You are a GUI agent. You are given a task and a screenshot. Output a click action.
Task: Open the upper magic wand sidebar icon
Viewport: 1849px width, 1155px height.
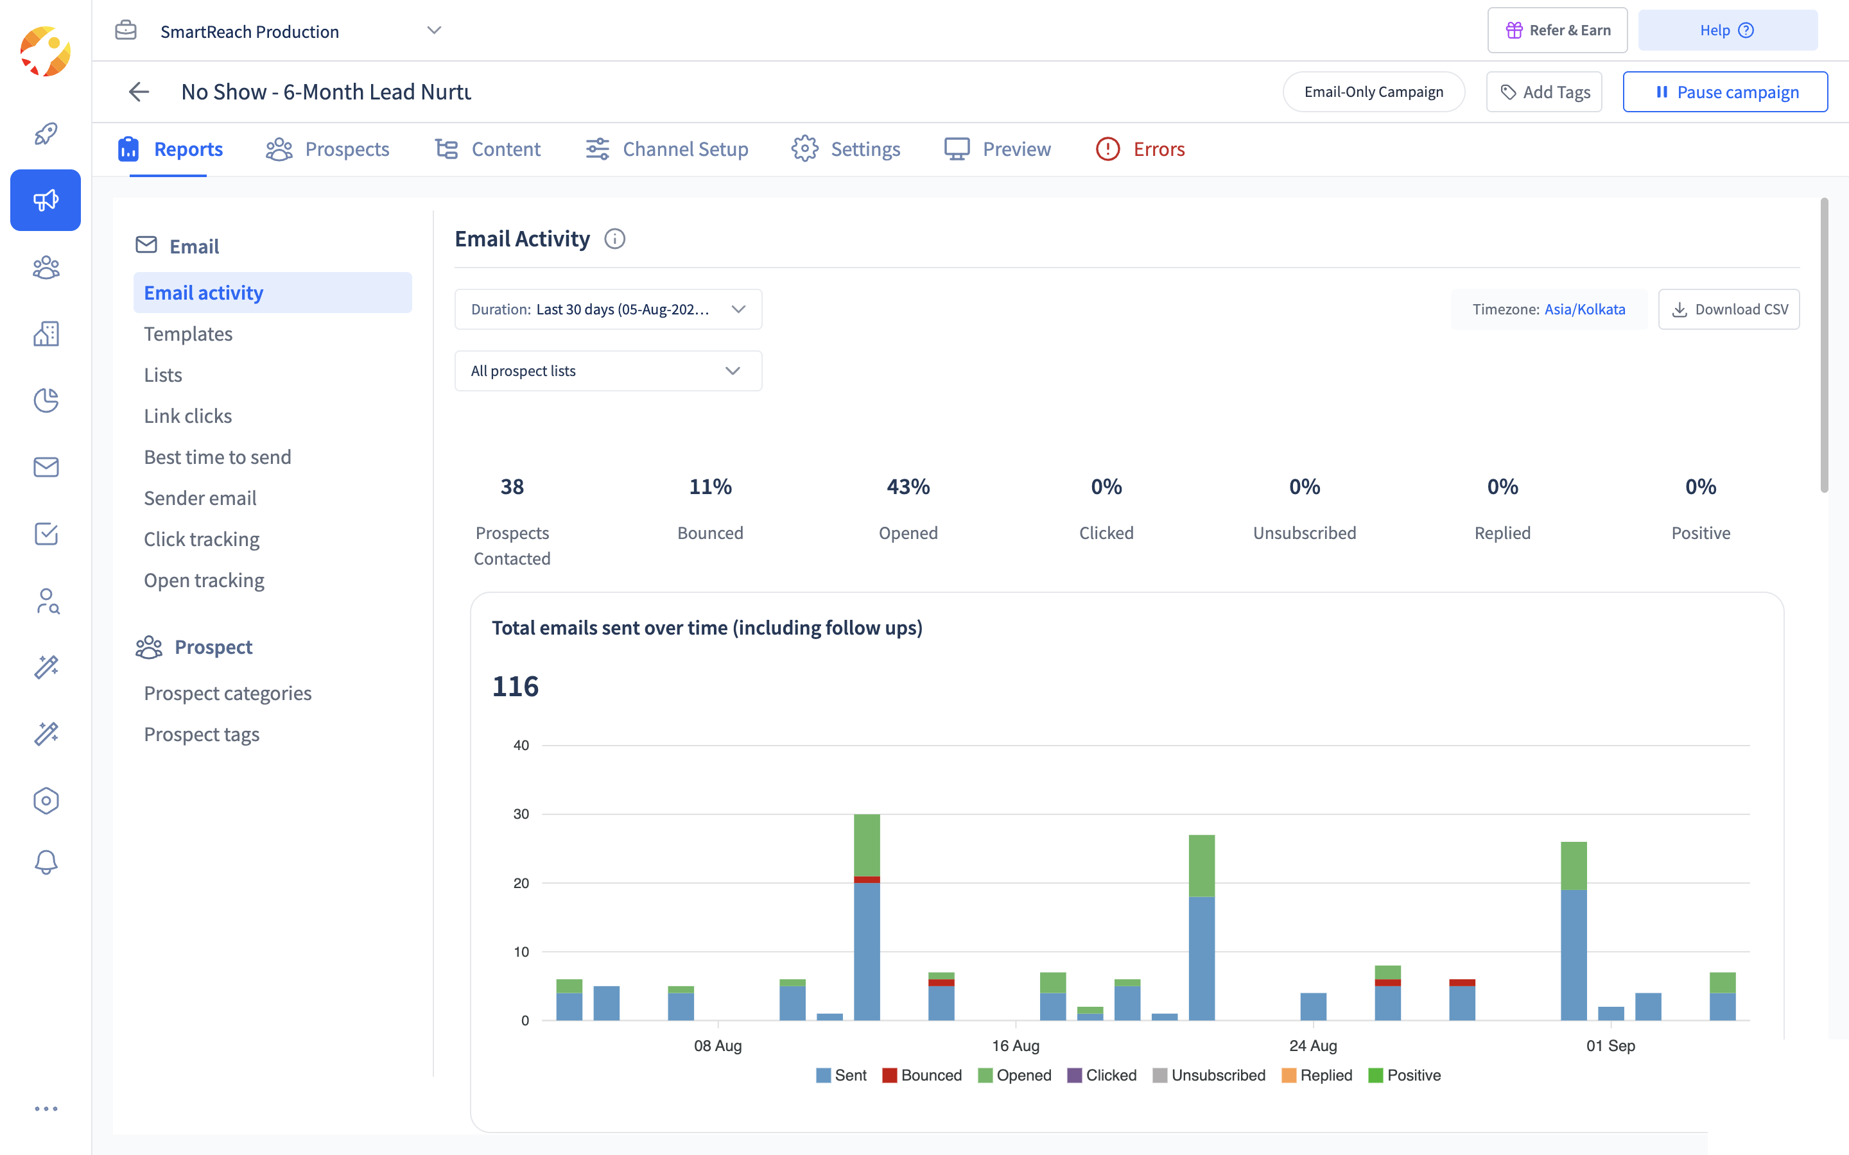(x=46, y=667)
